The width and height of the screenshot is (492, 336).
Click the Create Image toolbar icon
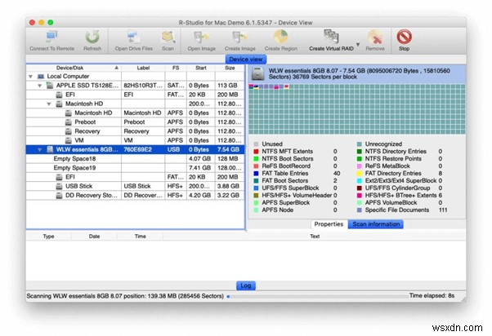click(239, 37)
